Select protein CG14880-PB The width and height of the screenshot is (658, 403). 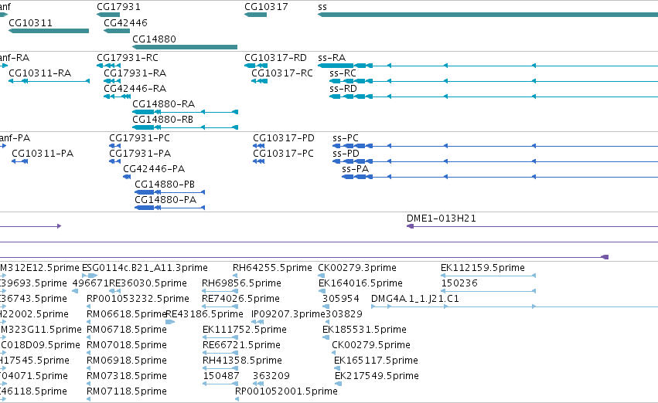[x=169, y=192]
